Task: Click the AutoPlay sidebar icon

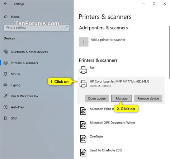Action: [5, 107]
